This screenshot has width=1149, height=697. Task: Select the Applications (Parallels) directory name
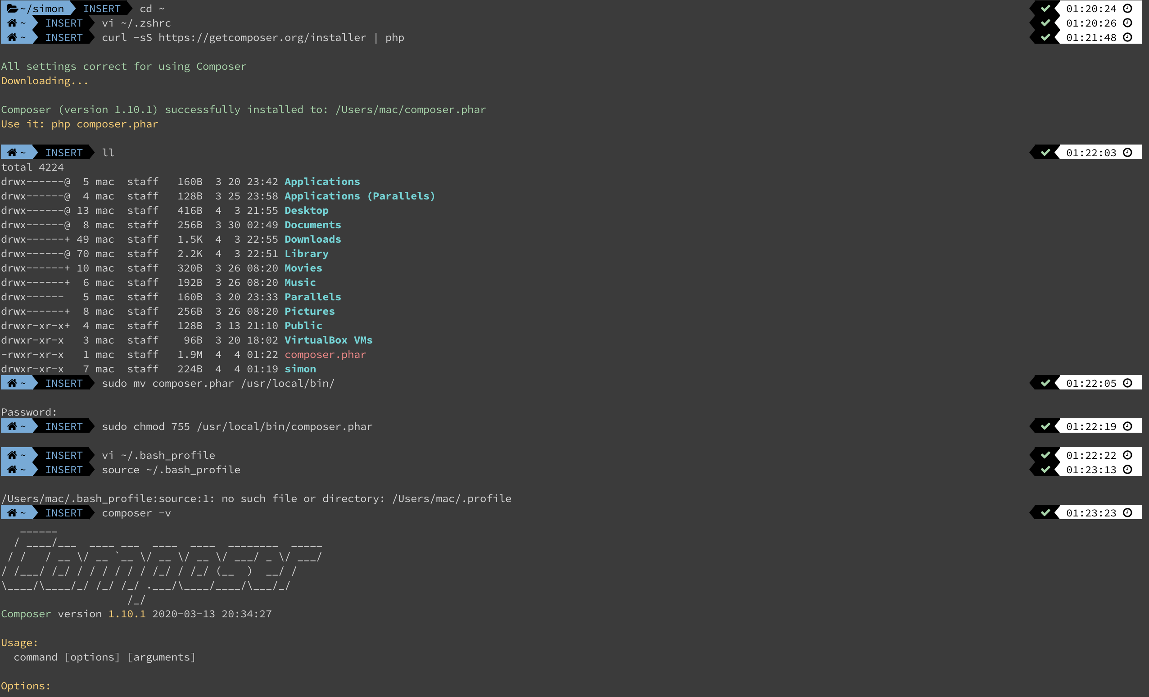click(x=360, y=196)
